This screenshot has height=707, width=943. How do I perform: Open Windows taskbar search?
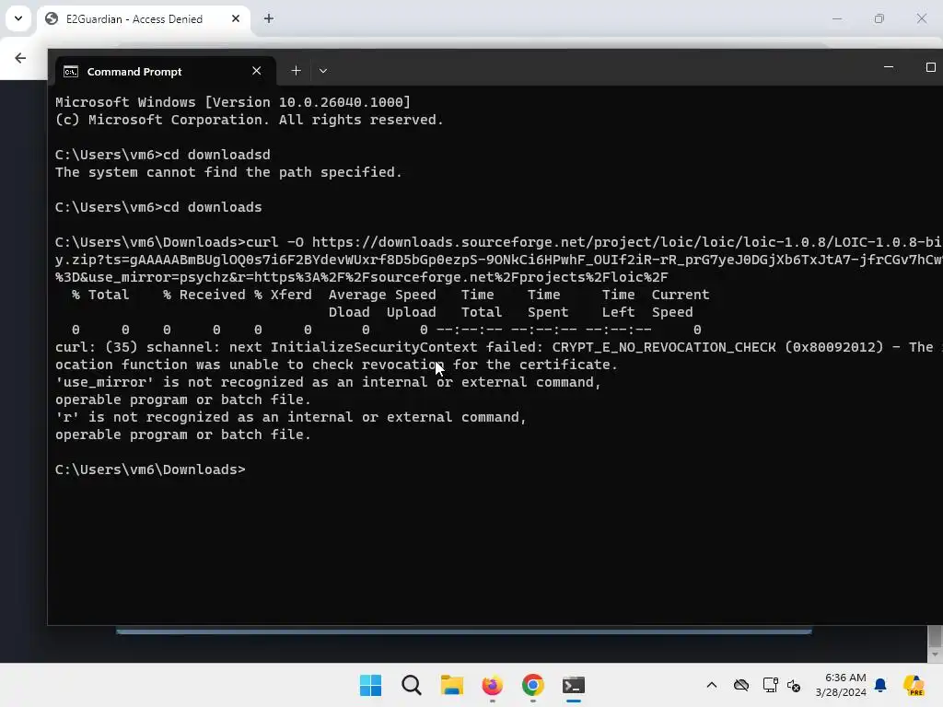click(x=412, y=685)
